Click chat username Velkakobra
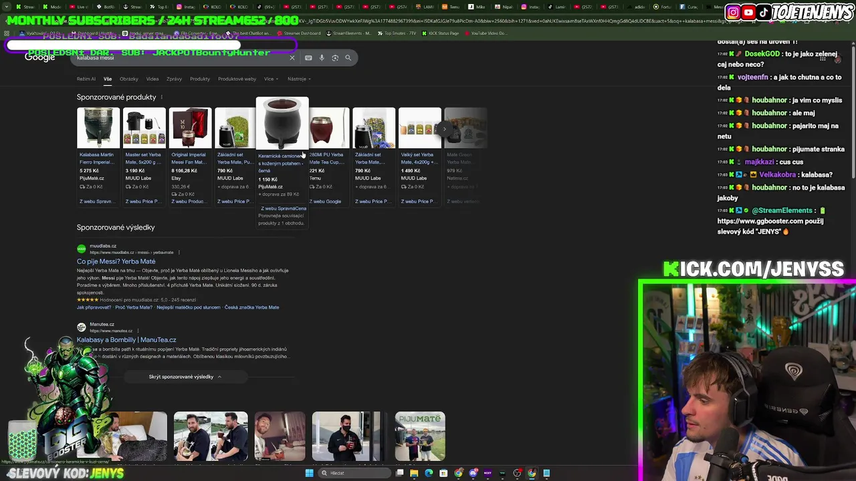This screenshot has width=856, height=481. (777, 175)
